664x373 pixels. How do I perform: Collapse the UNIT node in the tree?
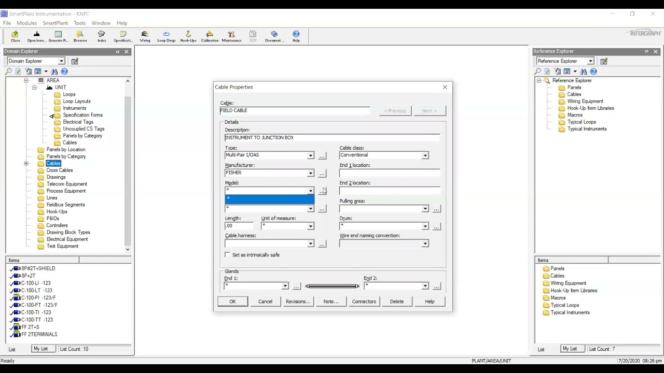[34, 88]
